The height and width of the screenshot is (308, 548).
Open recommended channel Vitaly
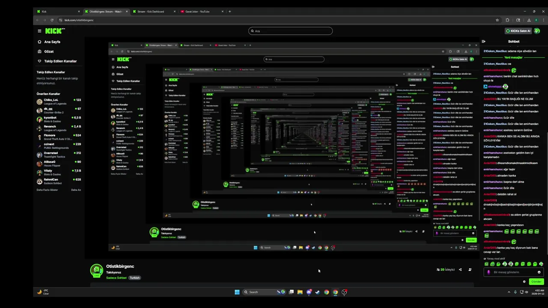click(59, 172)
